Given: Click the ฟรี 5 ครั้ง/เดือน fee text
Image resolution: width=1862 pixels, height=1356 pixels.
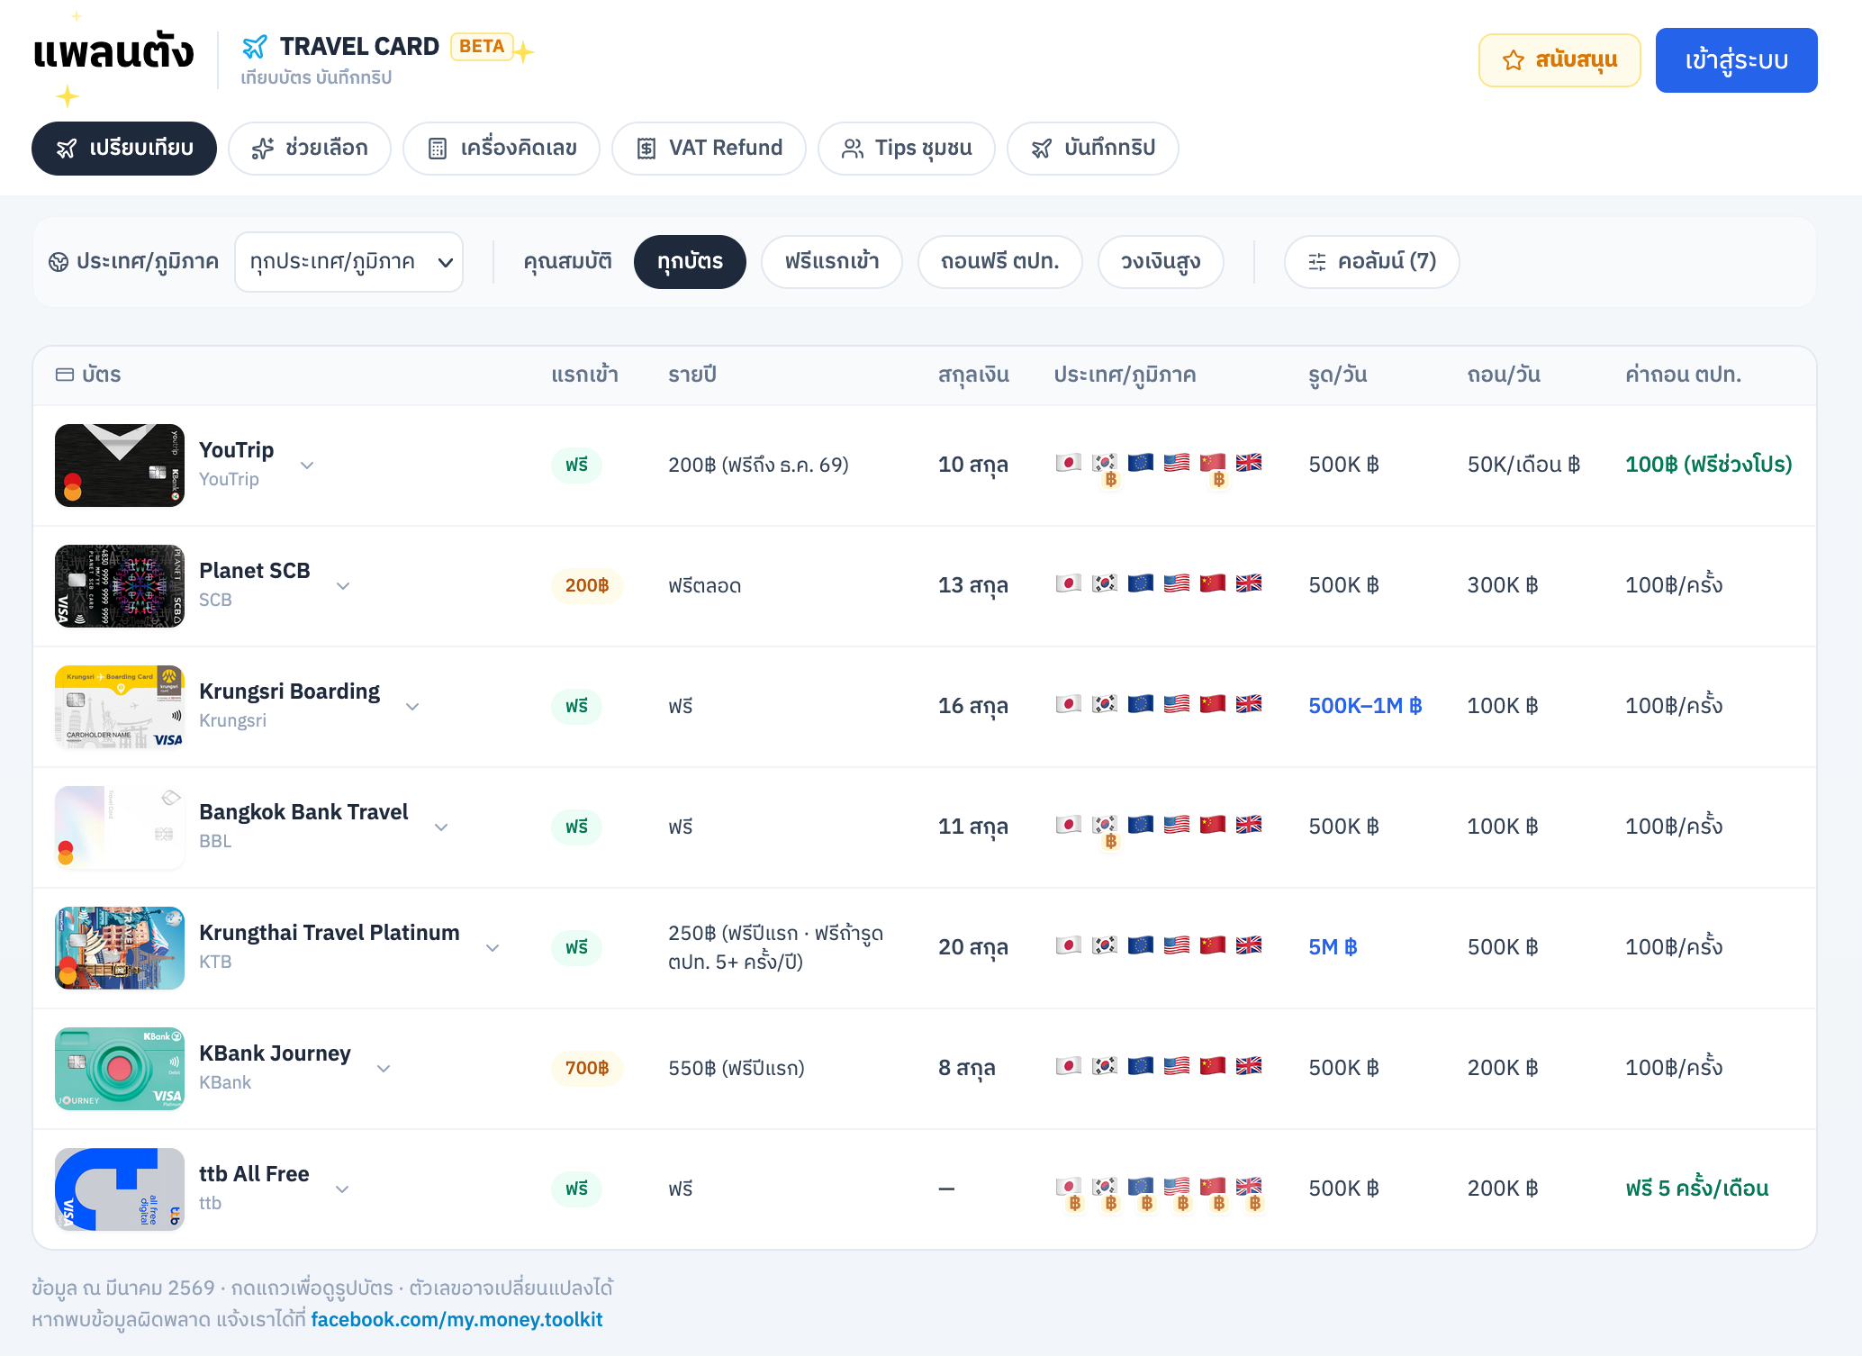Looking at the screenshot, I should point(1697,1189).
